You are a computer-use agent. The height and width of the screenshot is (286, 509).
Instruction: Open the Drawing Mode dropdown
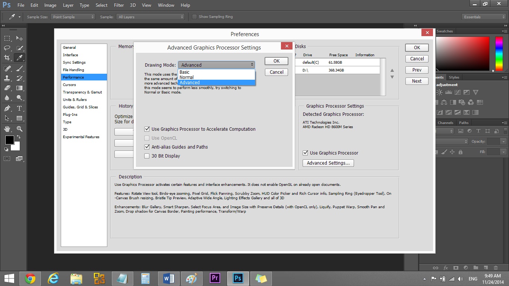[x=216, y=65]
